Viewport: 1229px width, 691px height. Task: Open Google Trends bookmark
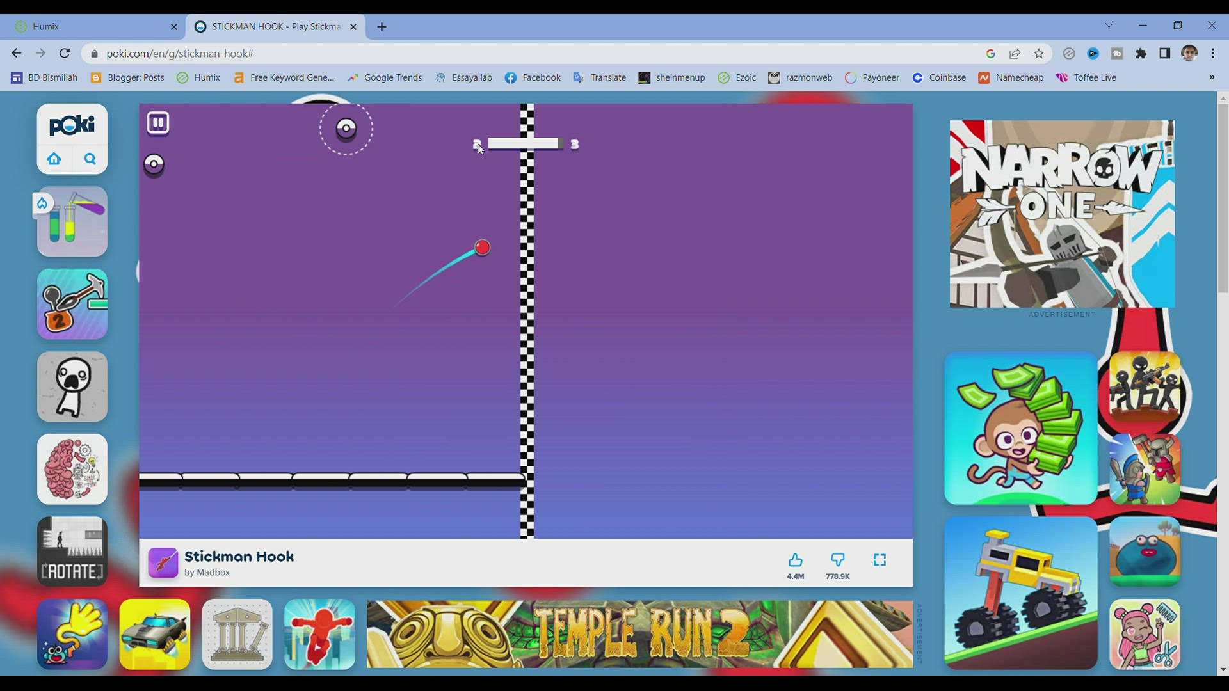pos(384,77)
